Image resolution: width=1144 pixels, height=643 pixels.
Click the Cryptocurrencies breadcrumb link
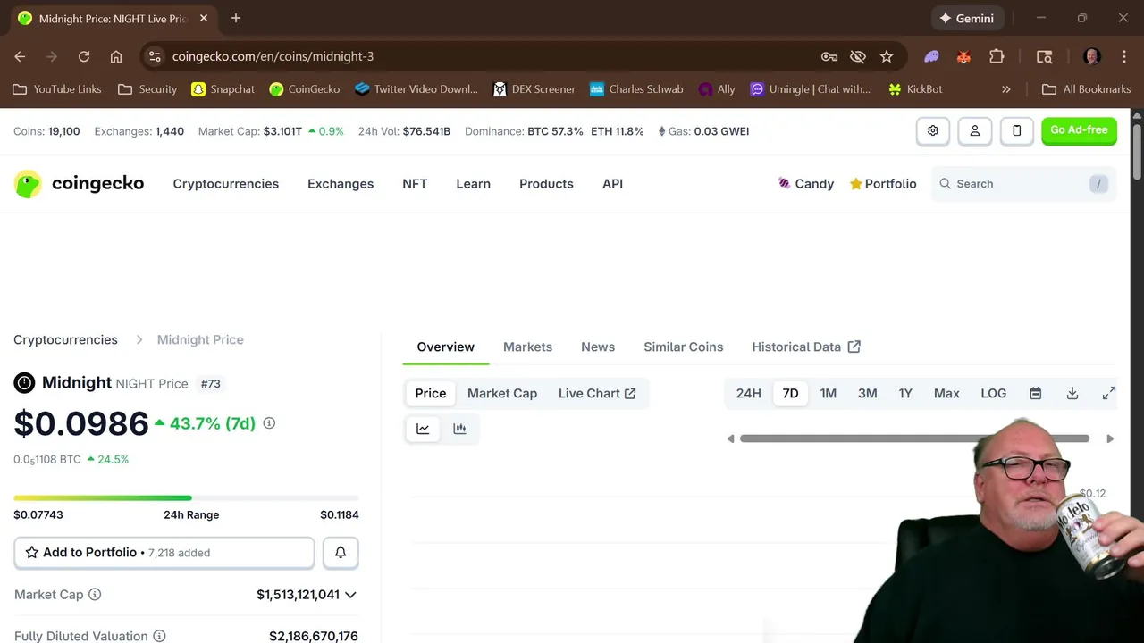pyautogui.click(x=65, y=339)
